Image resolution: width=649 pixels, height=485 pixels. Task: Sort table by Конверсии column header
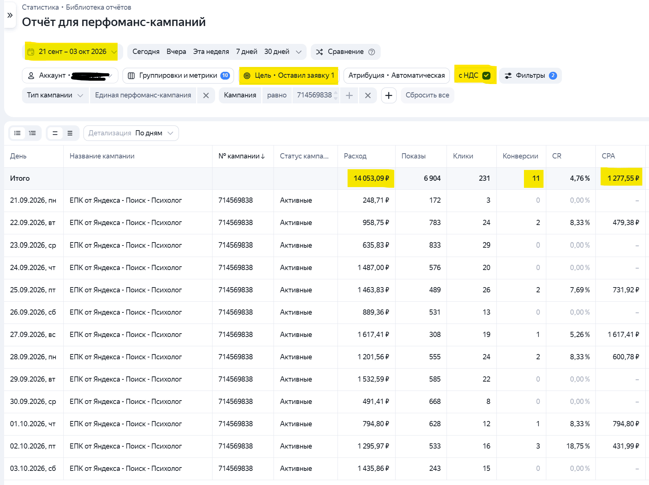coord(520,156)
